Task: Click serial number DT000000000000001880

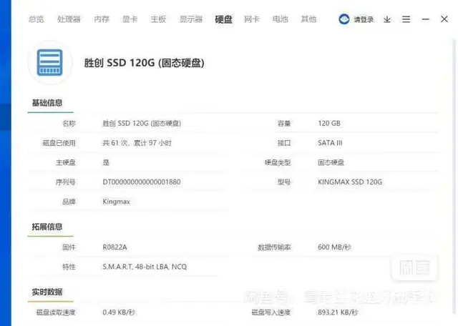Action: click(142, 182)
